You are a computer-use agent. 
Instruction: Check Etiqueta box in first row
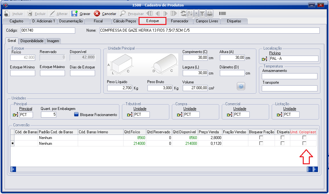click(x=282, y=137)
